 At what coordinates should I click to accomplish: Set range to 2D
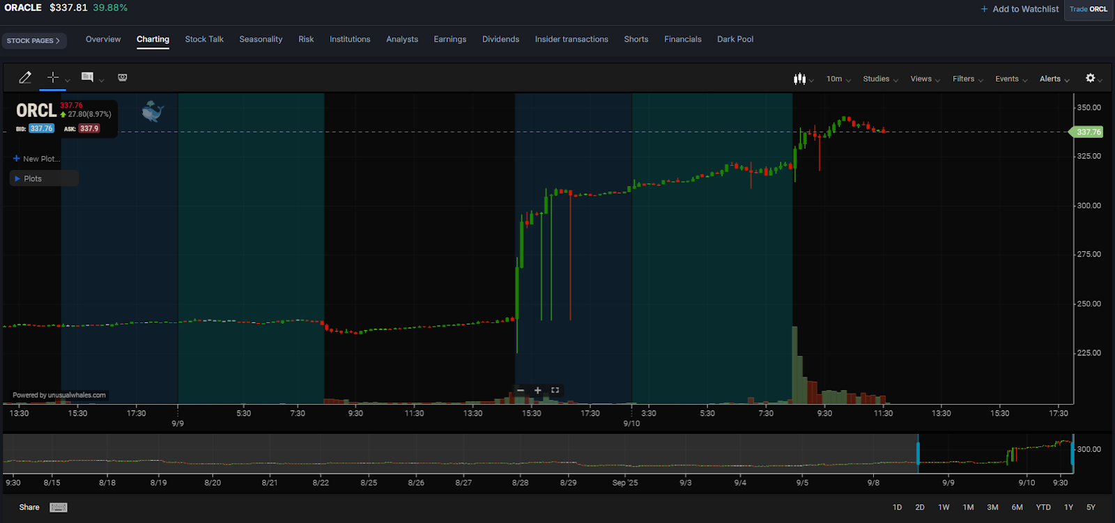tap(920, 507)
